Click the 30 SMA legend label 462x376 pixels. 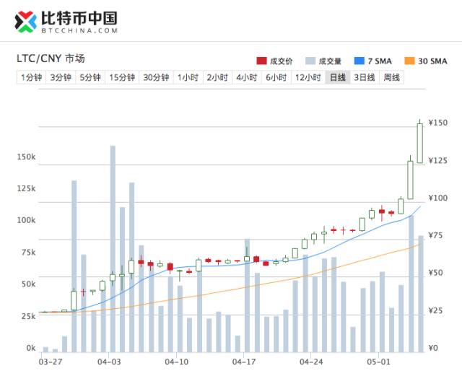pos(432,61)
